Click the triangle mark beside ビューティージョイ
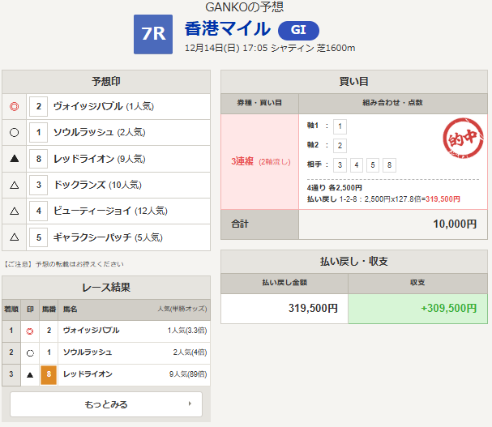 (14, 211)
